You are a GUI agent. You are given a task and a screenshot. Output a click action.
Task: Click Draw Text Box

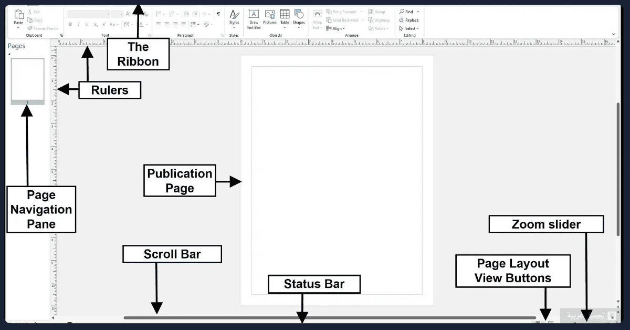tap(254, 19)
